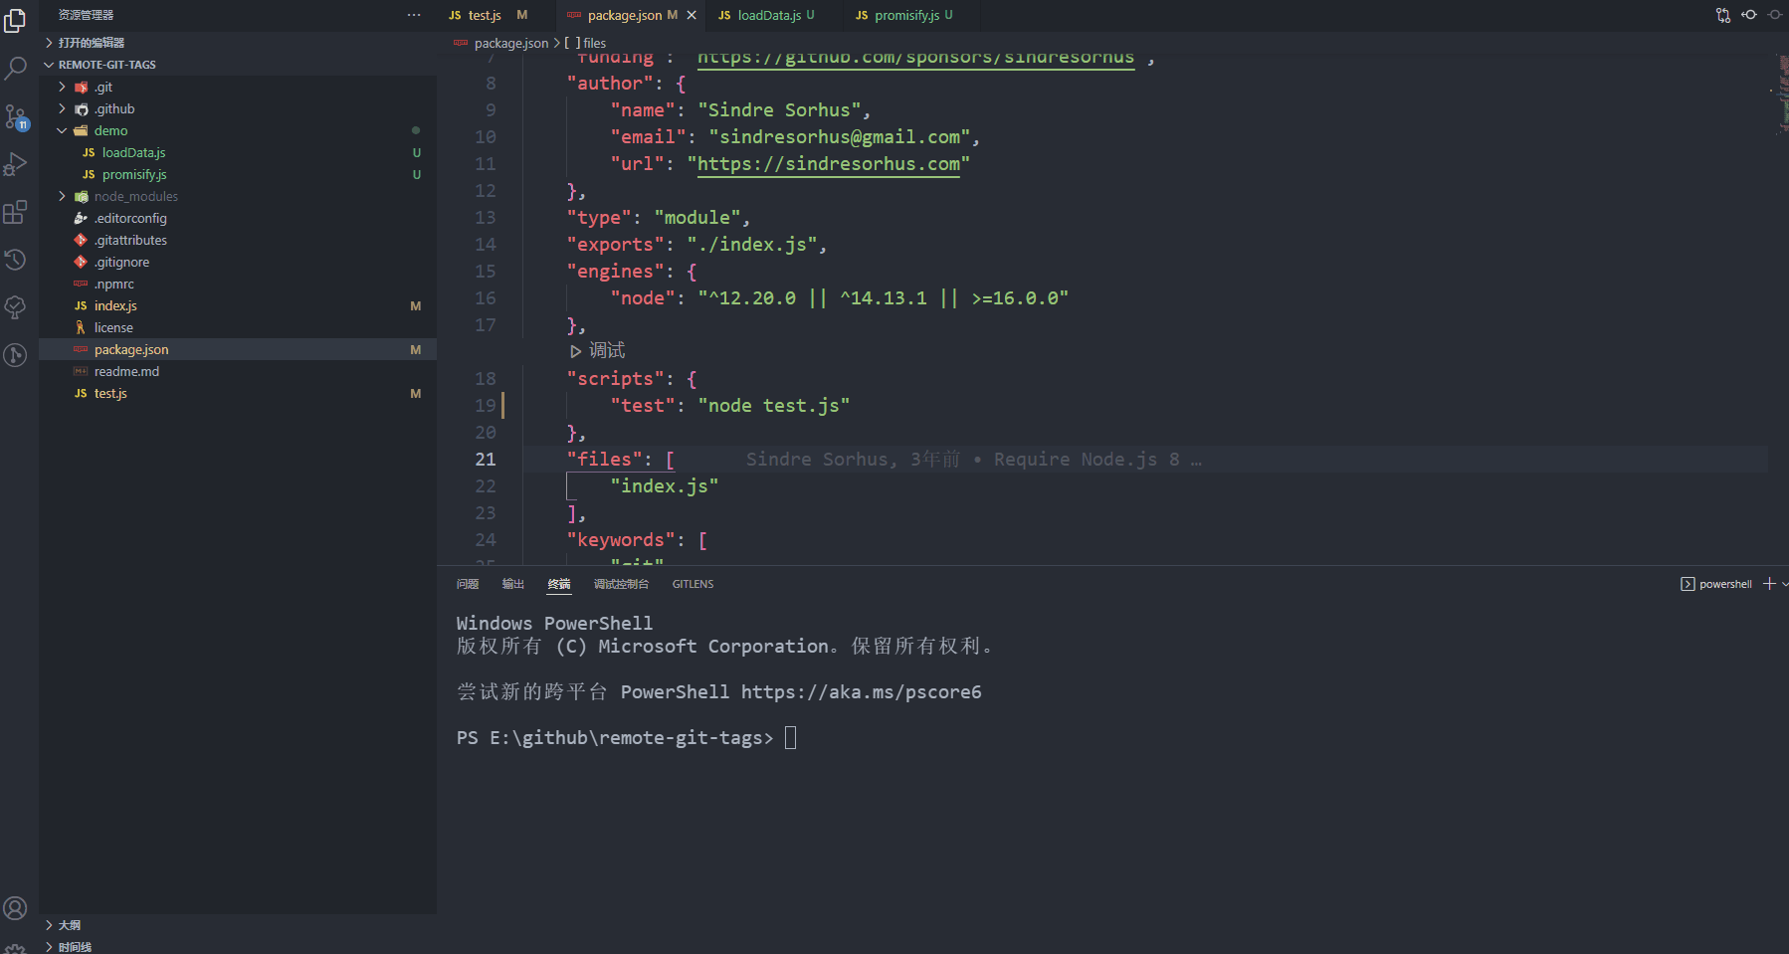Open the Accounts icon at the sidebar bottom
The height and width of the screenshot is (954, 1789).
point(16,908)
